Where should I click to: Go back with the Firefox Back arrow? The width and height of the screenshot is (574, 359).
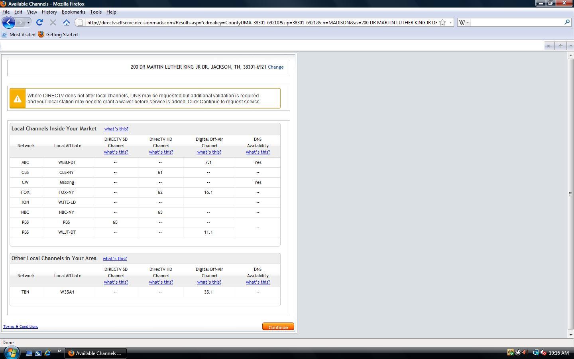tap(9, 22)
